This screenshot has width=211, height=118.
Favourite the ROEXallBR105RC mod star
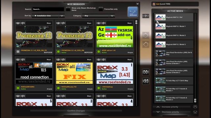(18, 60)
